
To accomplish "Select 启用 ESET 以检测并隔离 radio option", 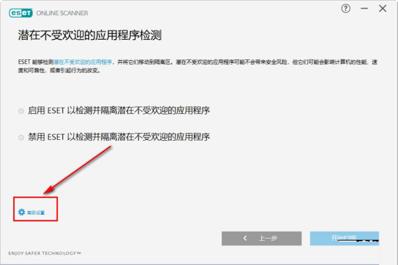I will point(21,111).
